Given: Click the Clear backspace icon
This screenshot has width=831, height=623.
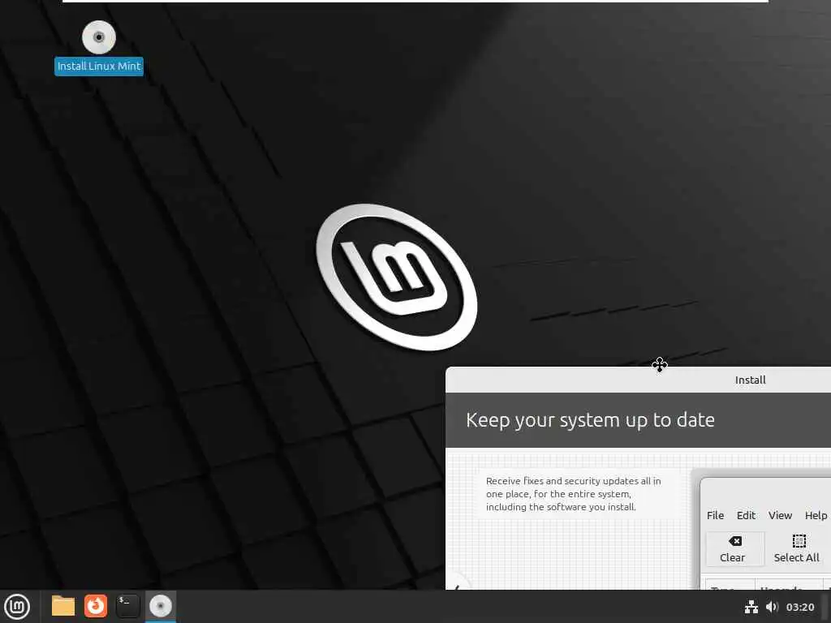Looking at the screenshot, I should tap(735, 541).
